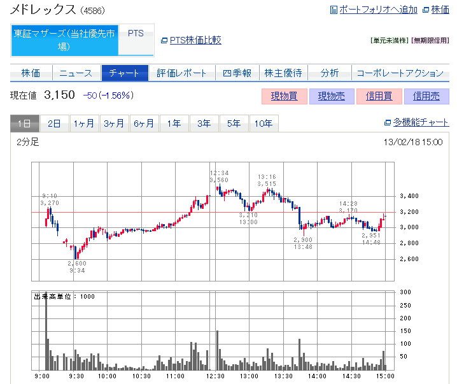Open the 多機能チャート link
This screenshot has width=457, height=384.
(421, 123)
